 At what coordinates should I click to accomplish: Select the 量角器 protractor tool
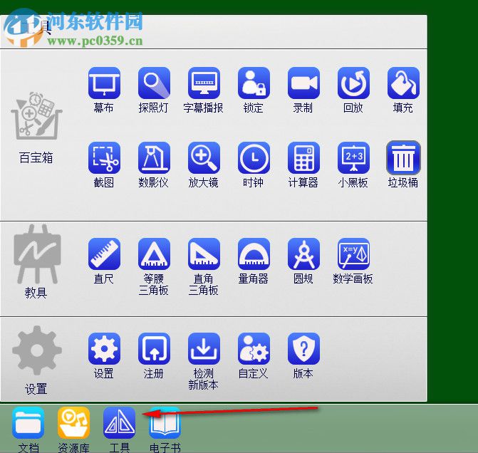tap(254, 254)
